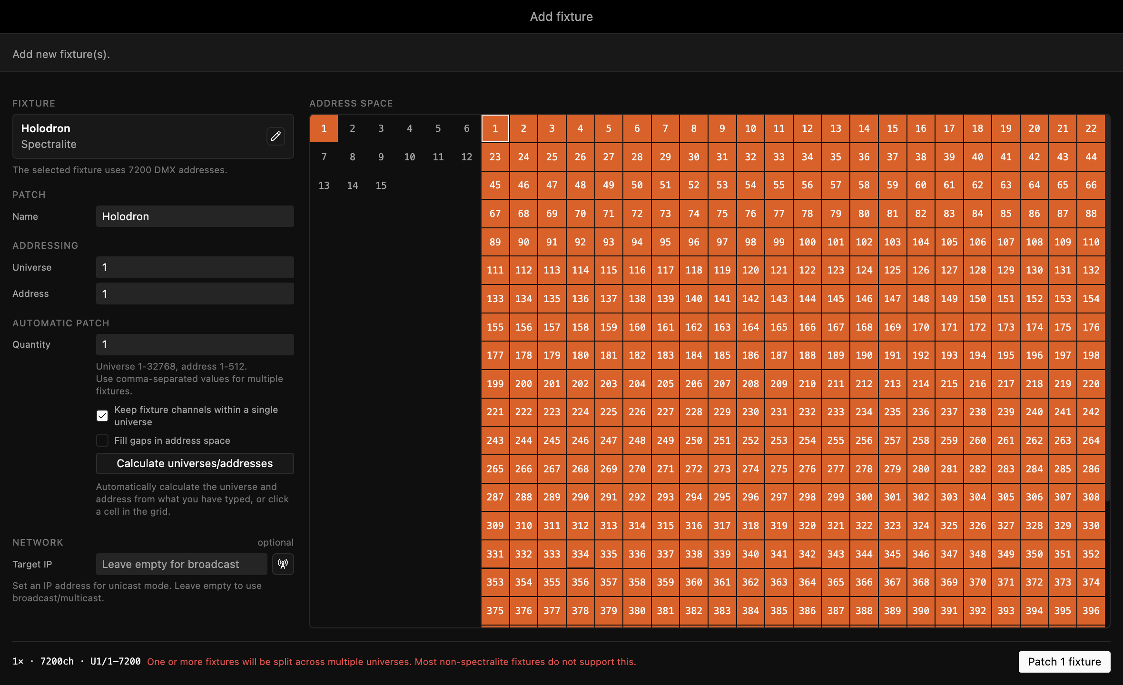Click address cell 360 in the grid

(x=694, y=582)
